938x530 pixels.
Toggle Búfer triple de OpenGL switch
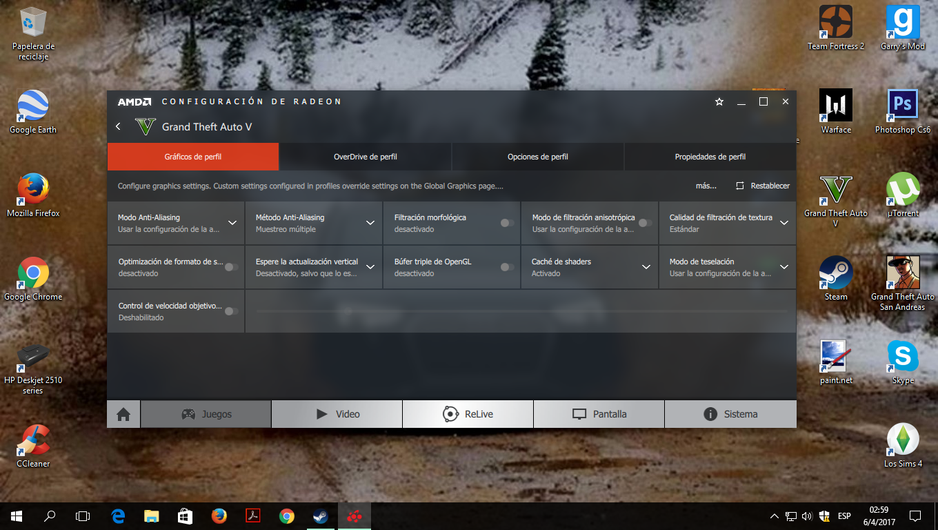(507, 267)
